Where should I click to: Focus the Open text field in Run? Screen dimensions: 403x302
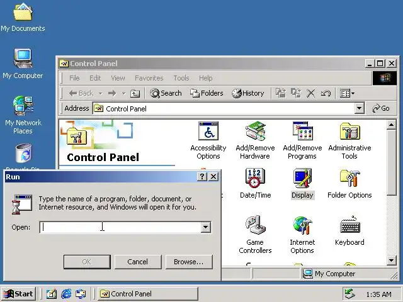(120, 227)
